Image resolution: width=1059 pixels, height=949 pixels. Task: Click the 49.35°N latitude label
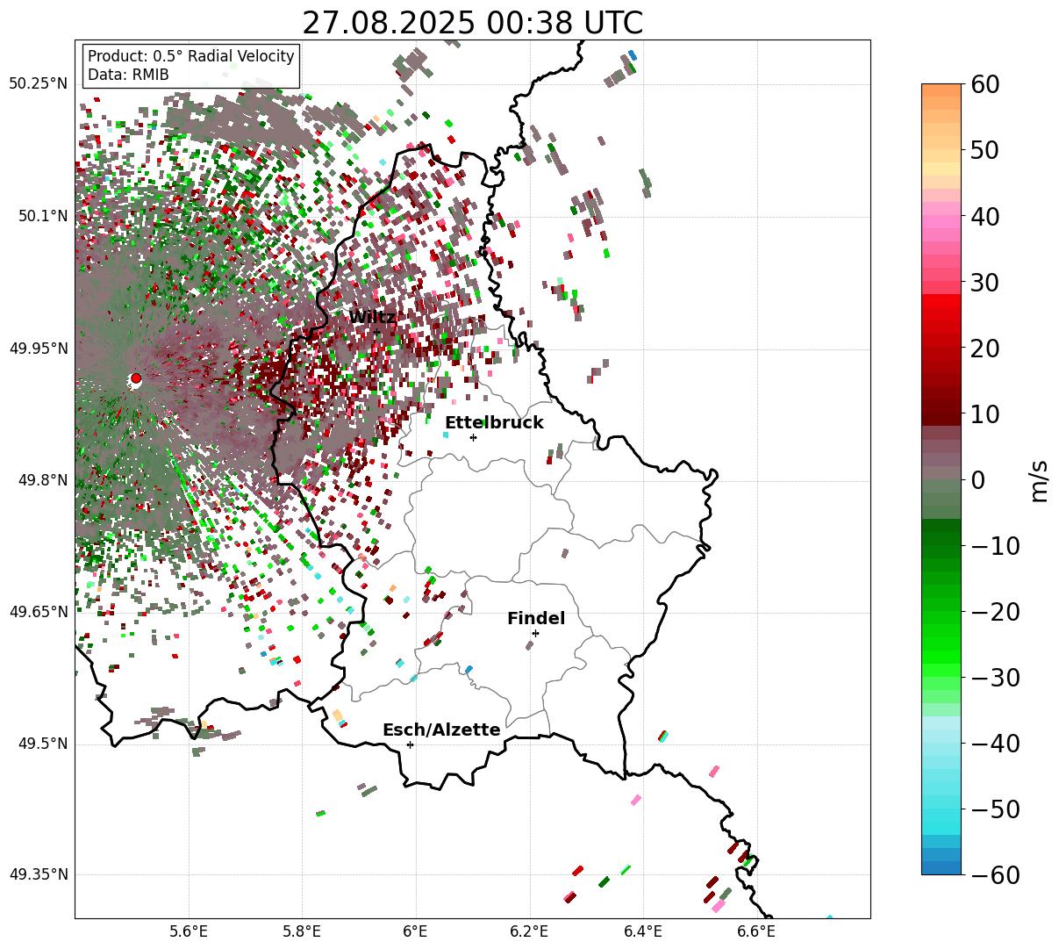click(38, 874)
